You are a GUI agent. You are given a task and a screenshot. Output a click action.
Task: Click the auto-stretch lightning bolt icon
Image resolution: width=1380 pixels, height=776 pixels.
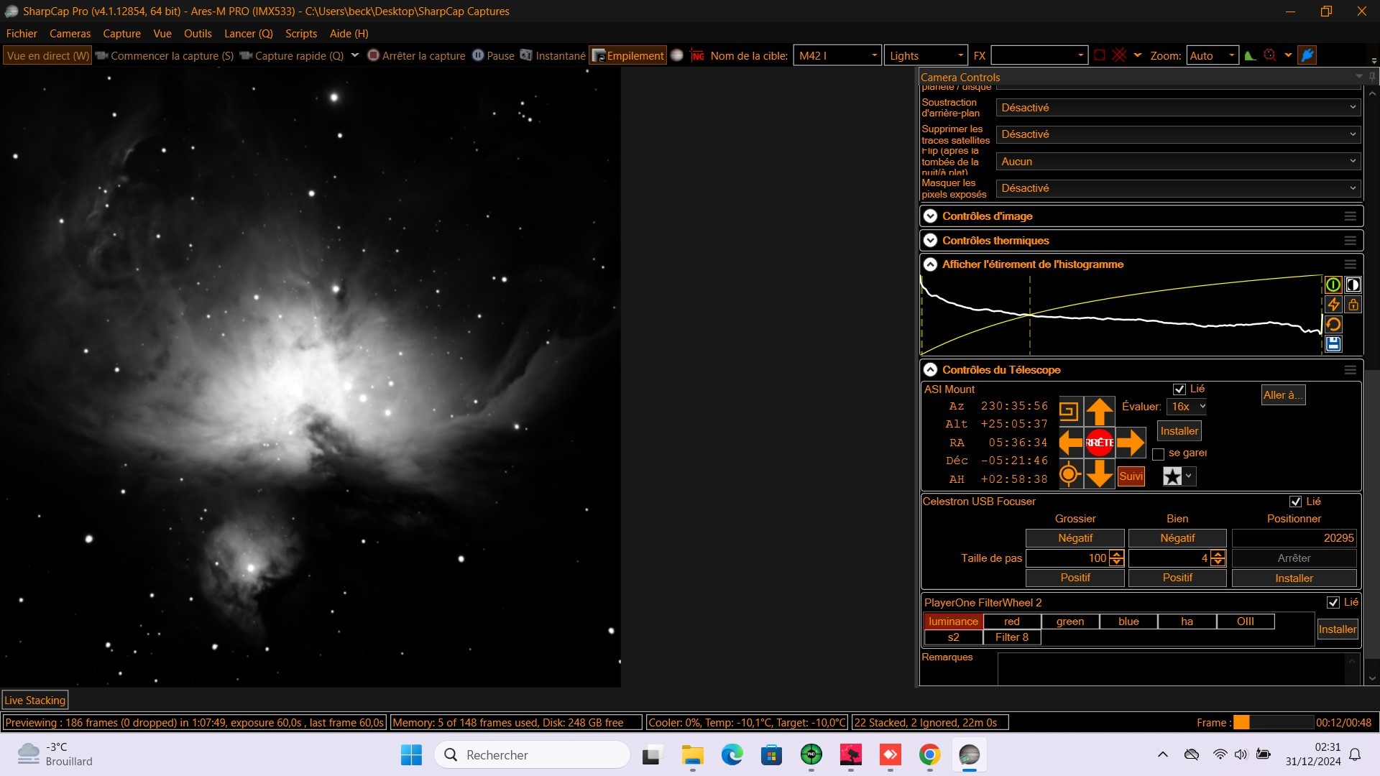tap(1333, 305)
